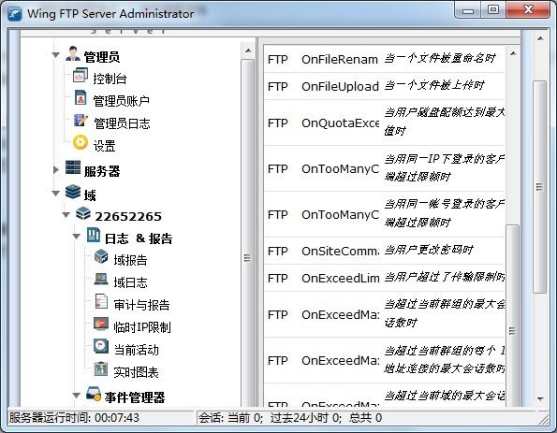Image resolution: width=557 pixels, height=433 pixels.
Task: Open 设置 in the tree
Action: click(x=105, y=146)
